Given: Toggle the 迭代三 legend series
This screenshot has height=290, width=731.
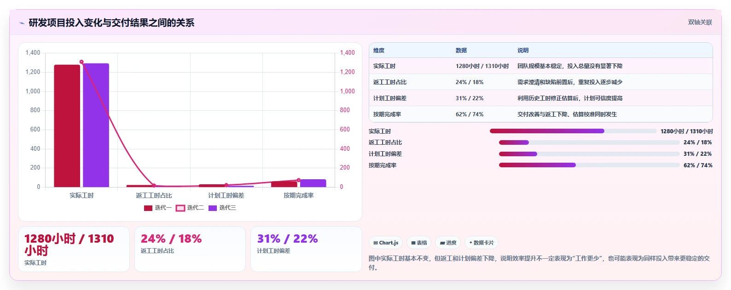Looking at the screenshot, I should (222, 208).
